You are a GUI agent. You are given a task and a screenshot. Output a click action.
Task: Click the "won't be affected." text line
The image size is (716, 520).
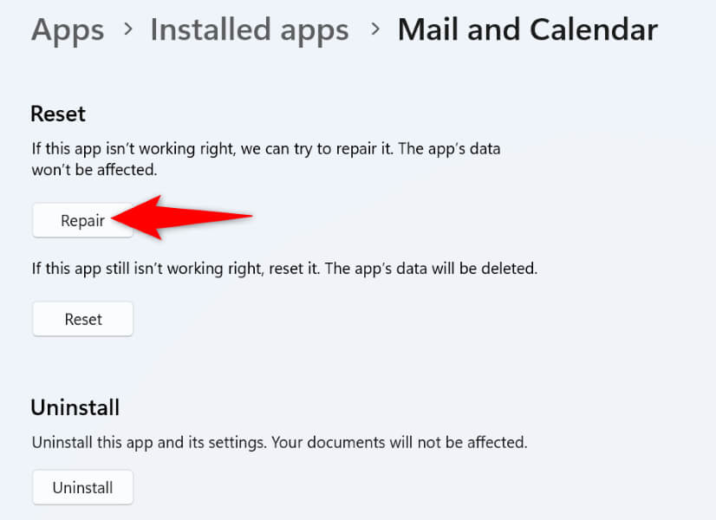(94, 170)
